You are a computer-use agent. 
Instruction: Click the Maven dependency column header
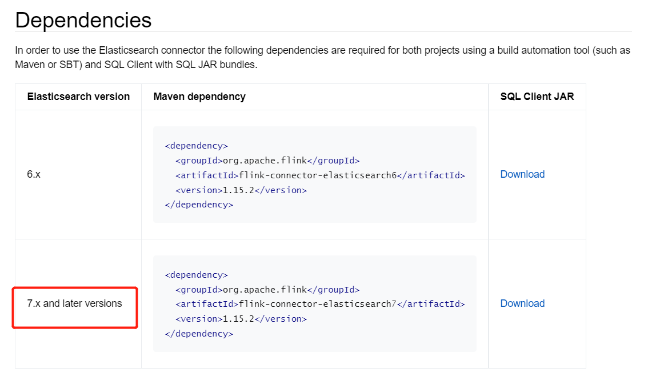coord(199,97)
